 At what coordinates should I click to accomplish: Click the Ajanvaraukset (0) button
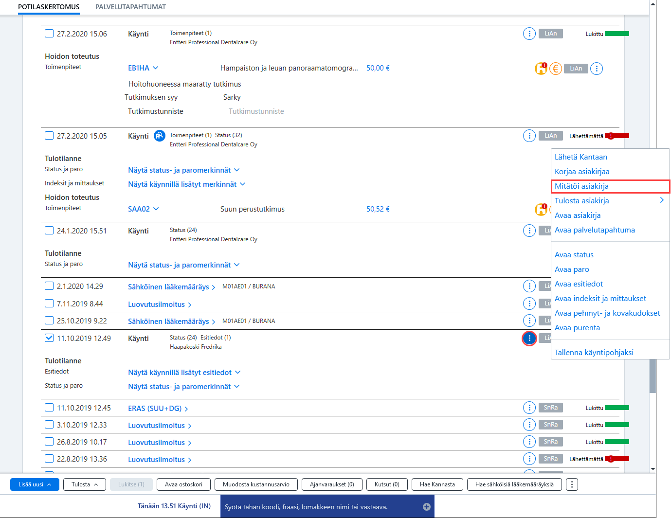332,484
